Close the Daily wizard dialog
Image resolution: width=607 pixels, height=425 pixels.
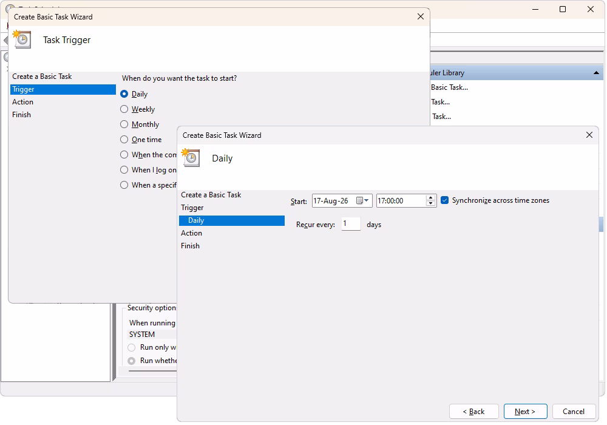tap(589, 135)
